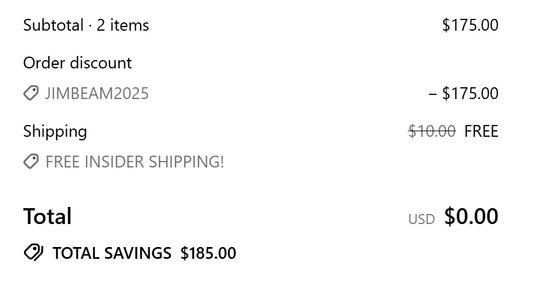Image resolution: width=551 pixels, height=283 pixels.
Task: Click the tag icon beside JIMBEAM2025
Action: pyautogui.click(x=31, y=93)
